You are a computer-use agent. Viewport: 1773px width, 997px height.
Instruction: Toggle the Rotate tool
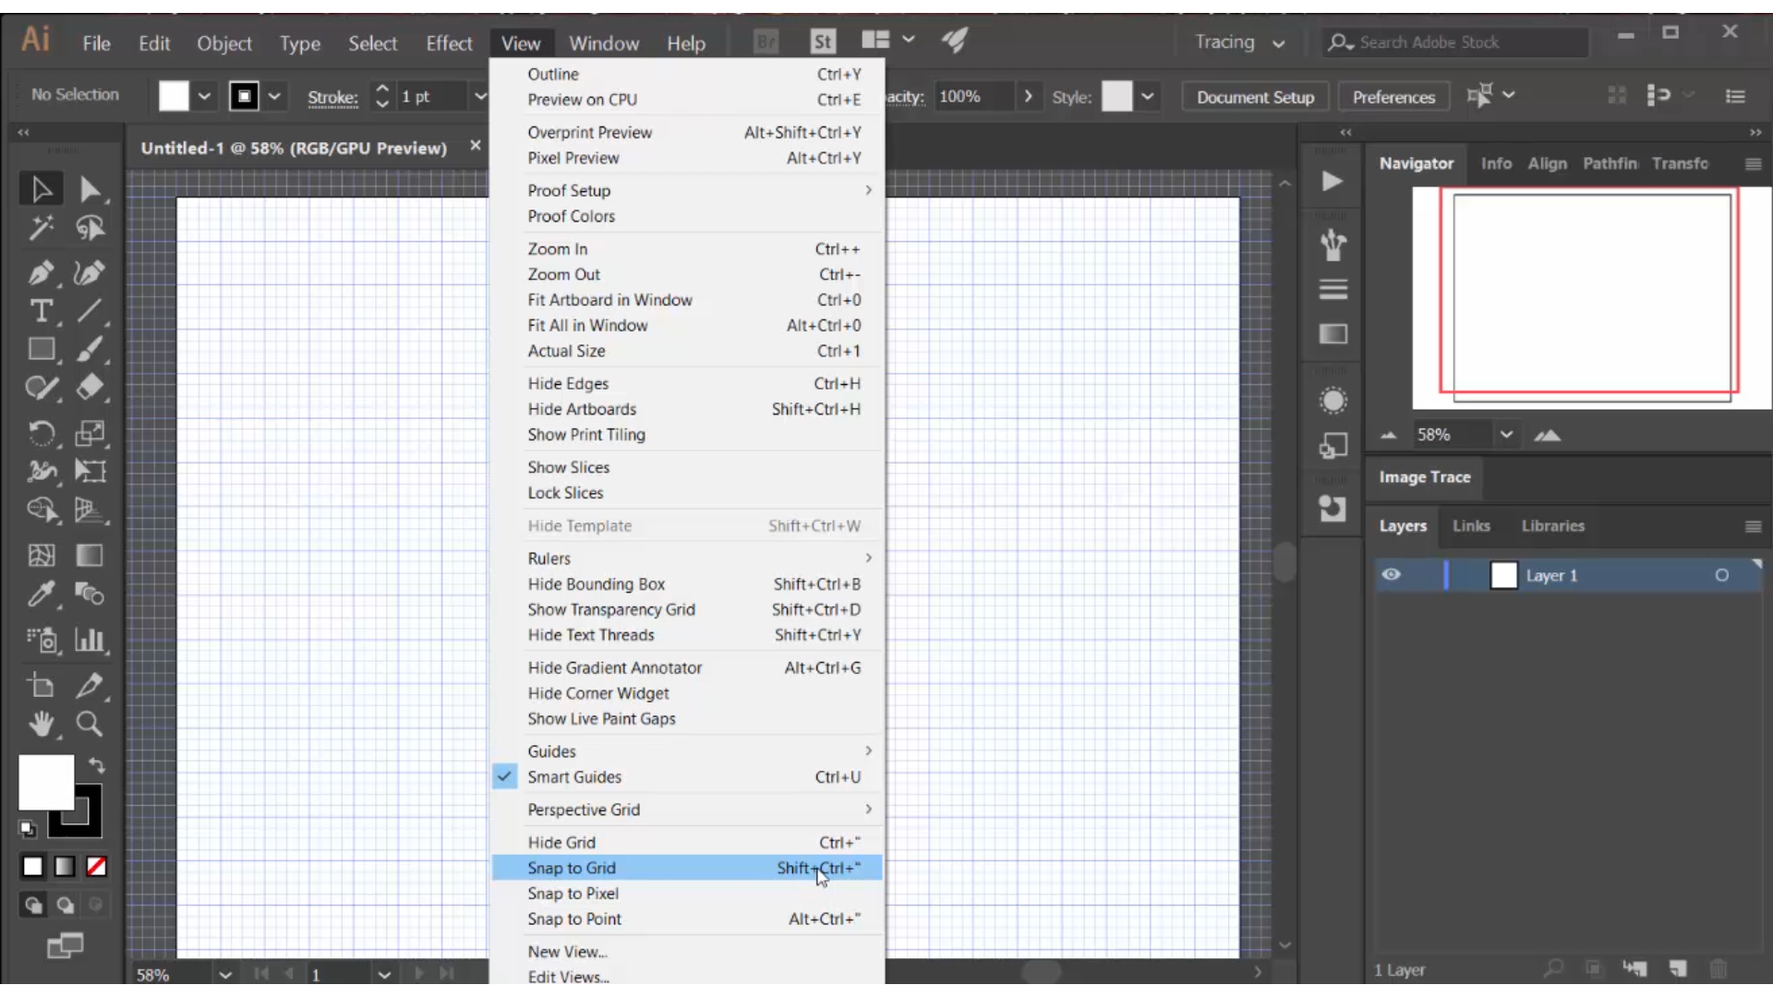click(x=42, y=433)
